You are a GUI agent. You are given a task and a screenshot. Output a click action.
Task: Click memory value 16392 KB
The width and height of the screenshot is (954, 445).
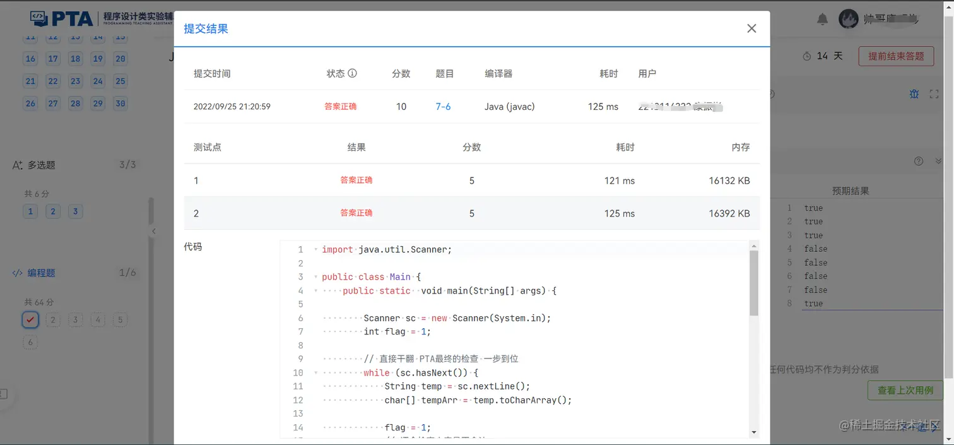click(729, 213)
